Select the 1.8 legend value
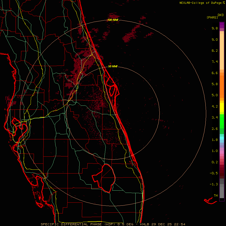The height and width of the screenshot is (226, 226). pyautogui.click(x=215, y=140)
